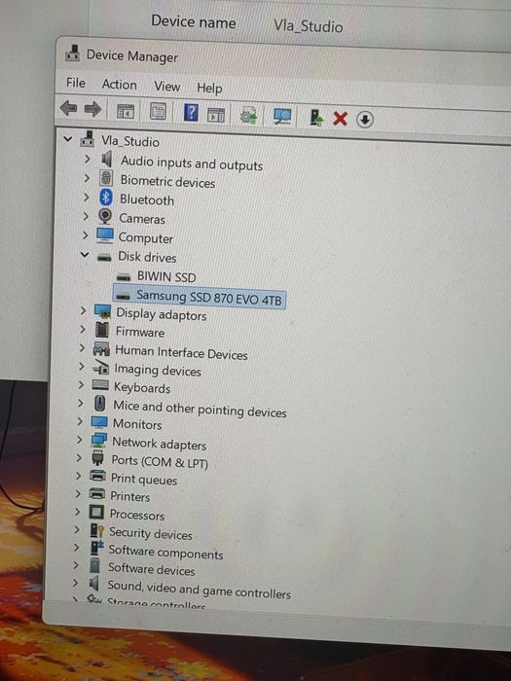Image resolution: width=511 pixels, height=681 pixels.
Task: Click the Audio inputs speaker icon
Action: tap(107, 159)
